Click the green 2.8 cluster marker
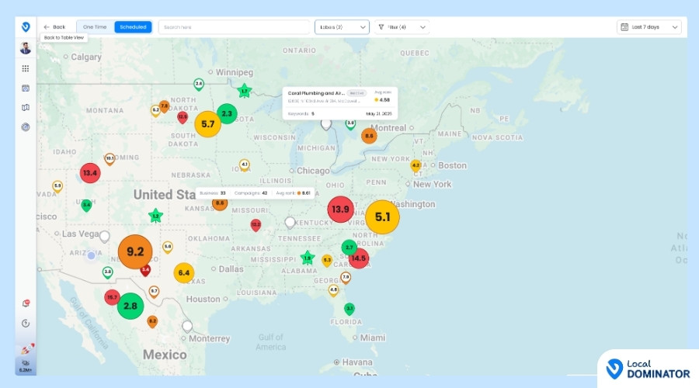Image resolution: width=699 pixels, height=388 pixels. click(x=130, y=306)
